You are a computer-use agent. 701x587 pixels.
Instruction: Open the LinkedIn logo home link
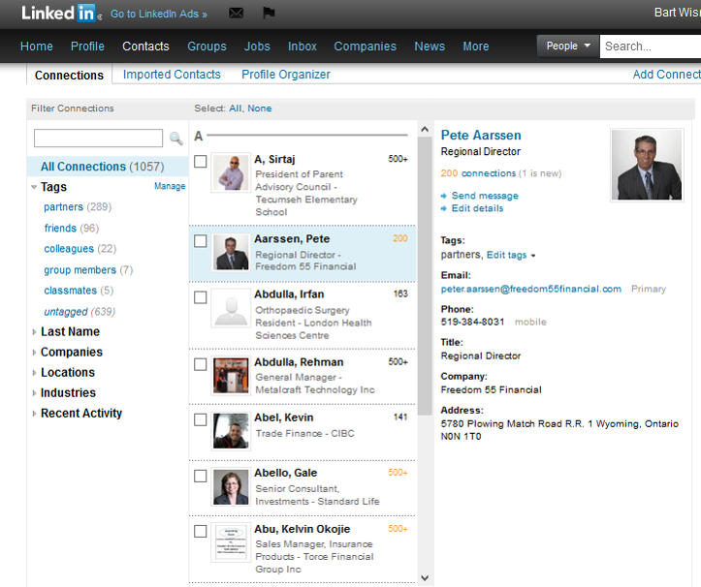pos(58,13)
